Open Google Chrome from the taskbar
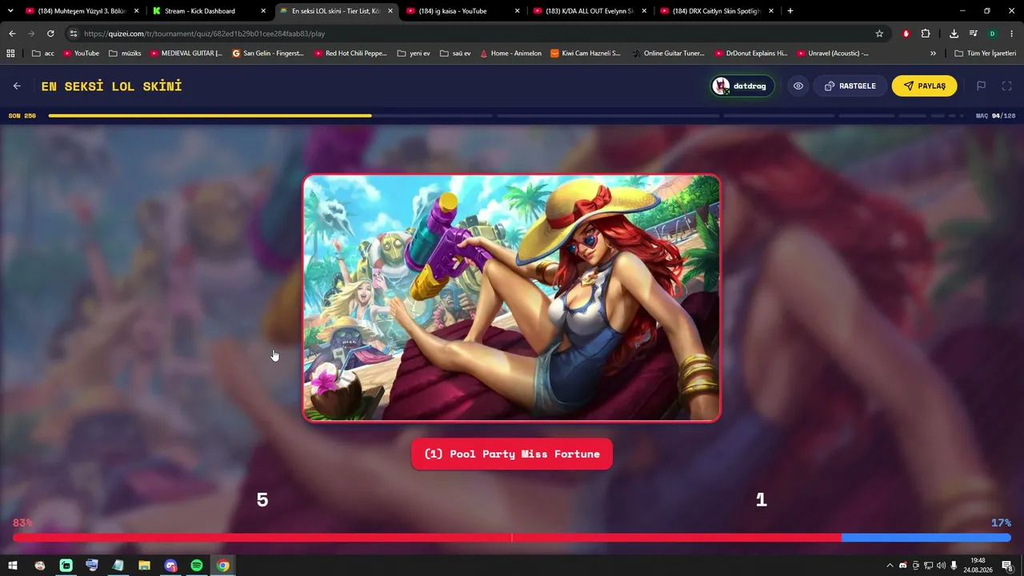Viewport: 1024px width, 576px height. tap(223, 566)
